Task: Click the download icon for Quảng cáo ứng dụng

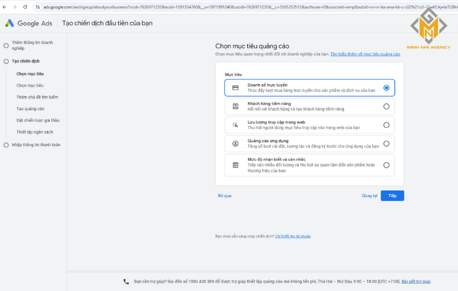Action: coord(235,144)
